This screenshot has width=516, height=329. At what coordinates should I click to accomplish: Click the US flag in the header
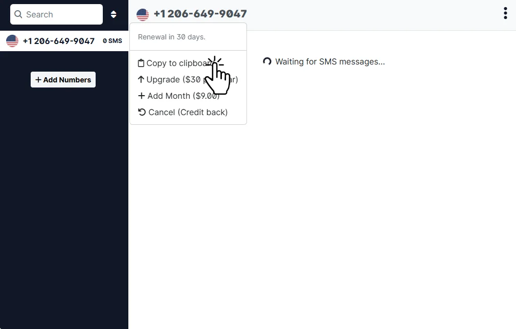tap(143, 14)
